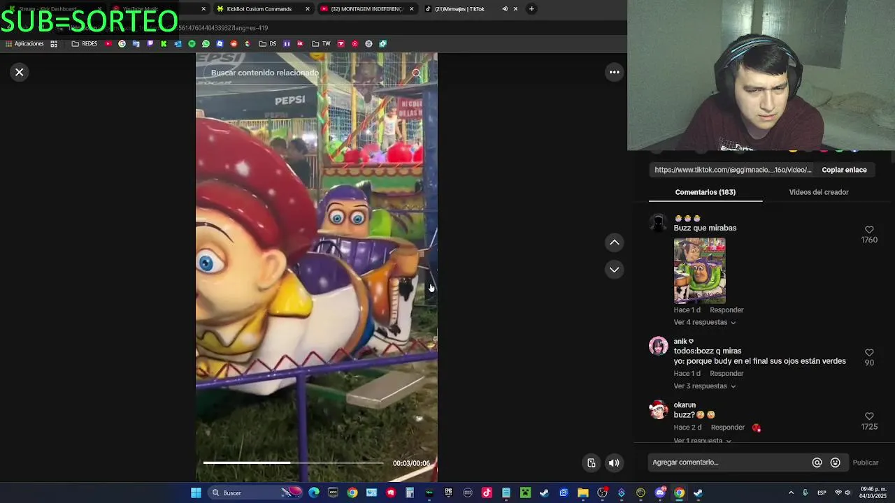This screenshot has width=895, height=503.
Task: Open the Buzz image in first comment
Action: [699, 270]
